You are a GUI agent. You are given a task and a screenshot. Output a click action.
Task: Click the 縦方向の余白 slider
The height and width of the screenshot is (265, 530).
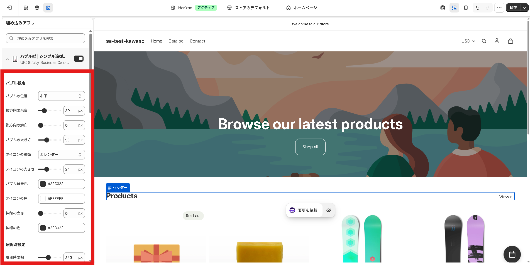pos(50,125)
